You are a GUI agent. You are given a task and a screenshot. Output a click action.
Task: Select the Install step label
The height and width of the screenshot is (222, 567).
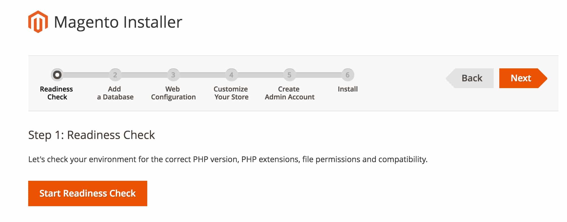(348, 89)
